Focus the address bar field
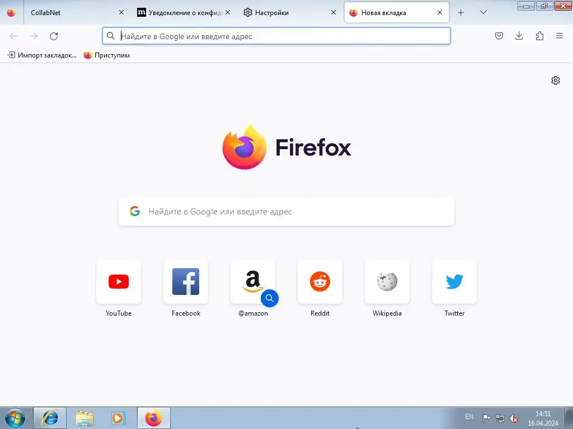This screenshot has height=429, width=573. point(276,36)
